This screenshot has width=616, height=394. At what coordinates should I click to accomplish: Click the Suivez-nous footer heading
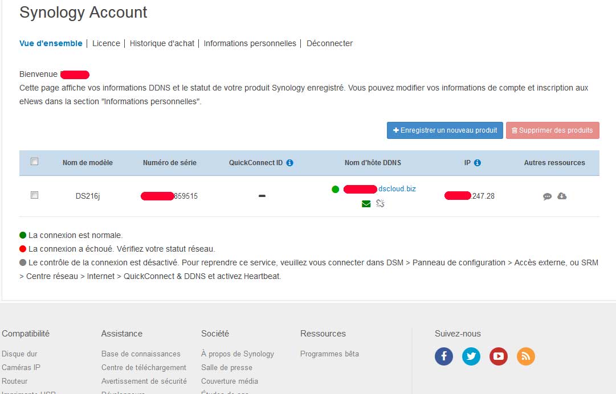(458, 334)
